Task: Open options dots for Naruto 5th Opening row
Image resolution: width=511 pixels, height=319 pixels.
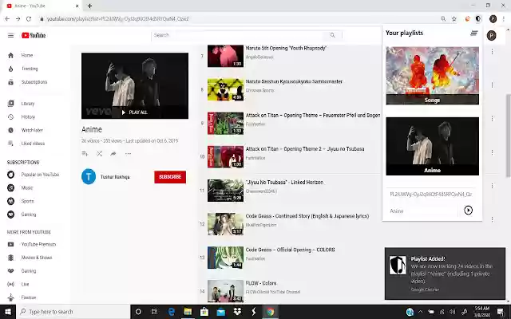Action: click(x=492, y=51)
